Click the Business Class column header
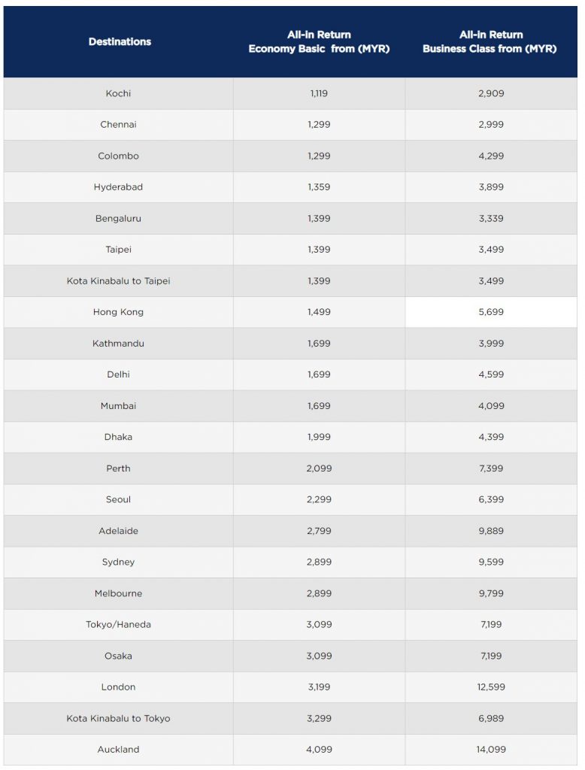The height and width of the screenshot is (770, 585). 490,42
